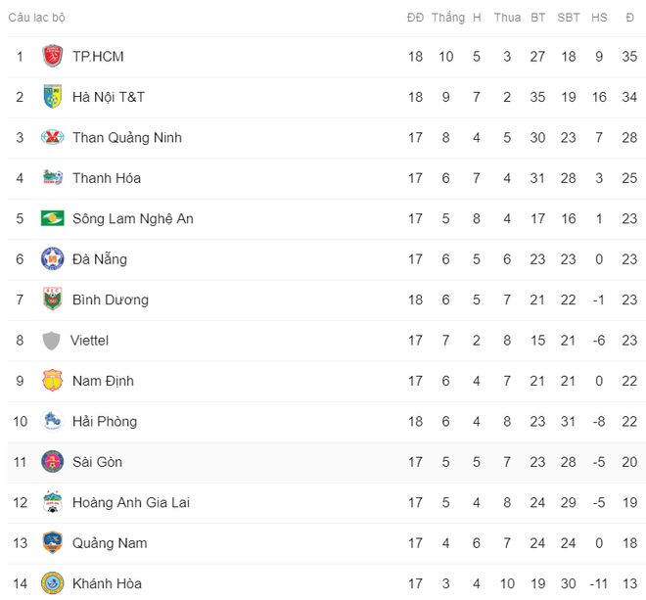
Task: Click the HS goal difference header
Action: click(x=599, y=18)
